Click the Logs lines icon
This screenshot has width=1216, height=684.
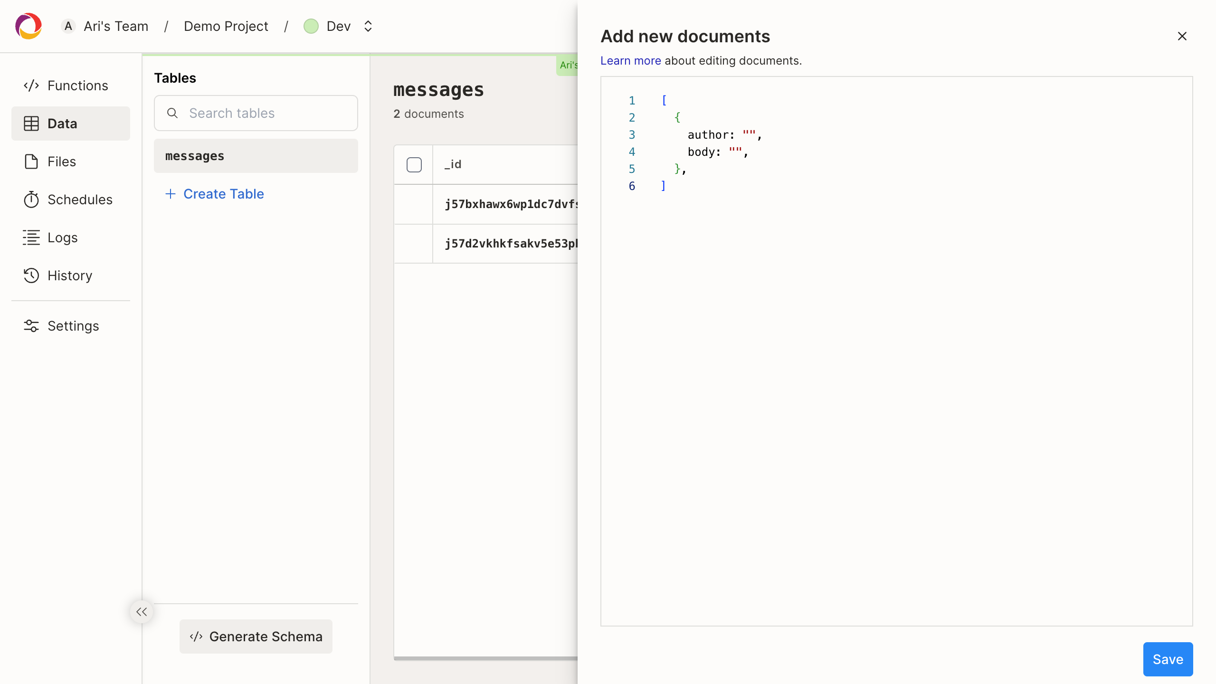(x=31, y=237)
